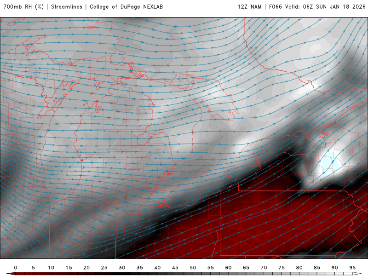Screen dimensions: 368x276
Task: Click the colorbar label '65'
Action: (x=246, y=268)
